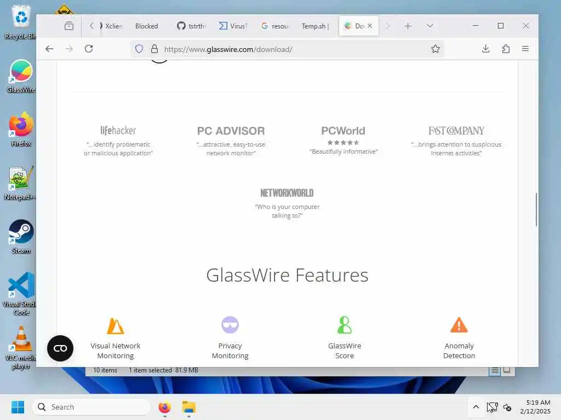This screenshot has height=420, width=561.
Task: Click the Anomaly Detection warning icon
Action: (x=459, y=325)
